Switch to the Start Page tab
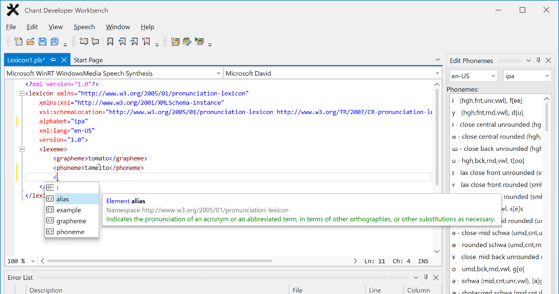 tap(88, 60)
